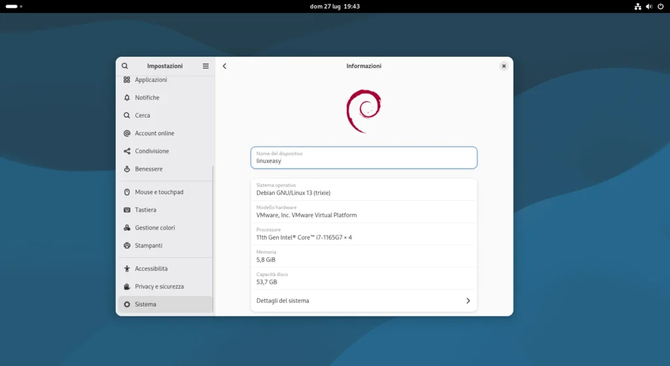Click disk capacity value '53,7 GB'
This screenshot has width=670, height=366.
267,282
